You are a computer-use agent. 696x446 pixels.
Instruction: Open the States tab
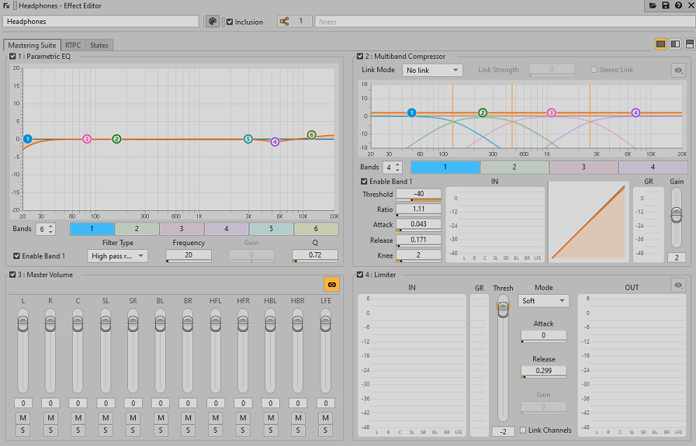[99, 45]
